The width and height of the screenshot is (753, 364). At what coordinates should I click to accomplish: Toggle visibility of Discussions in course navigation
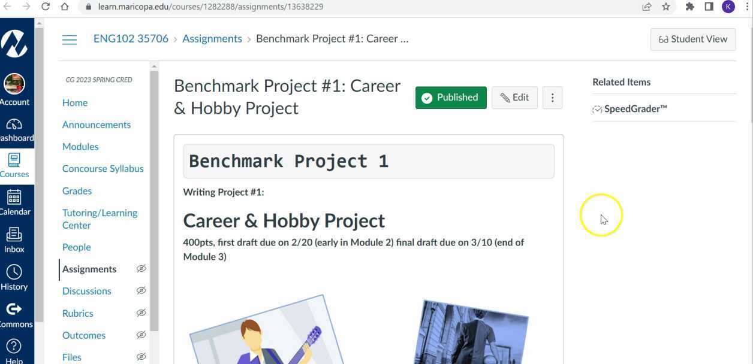pyautogui.click(x=141, y=290)
